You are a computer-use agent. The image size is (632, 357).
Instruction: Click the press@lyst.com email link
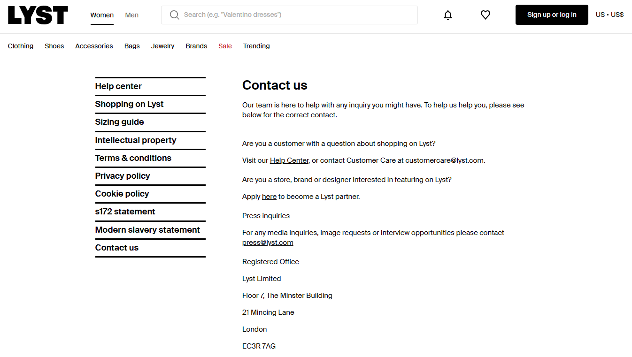[x=268, y=243]
